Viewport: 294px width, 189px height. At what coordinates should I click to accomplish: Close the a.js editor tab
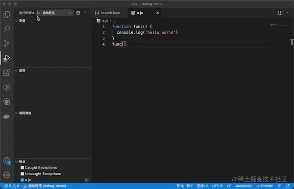157,13
